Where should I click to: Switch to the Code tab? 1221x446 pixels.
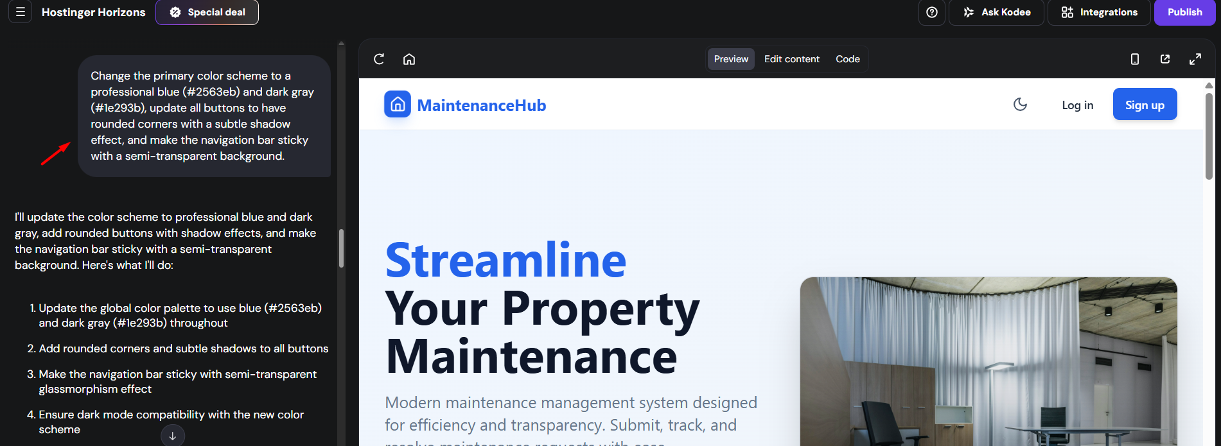[848, 59]
